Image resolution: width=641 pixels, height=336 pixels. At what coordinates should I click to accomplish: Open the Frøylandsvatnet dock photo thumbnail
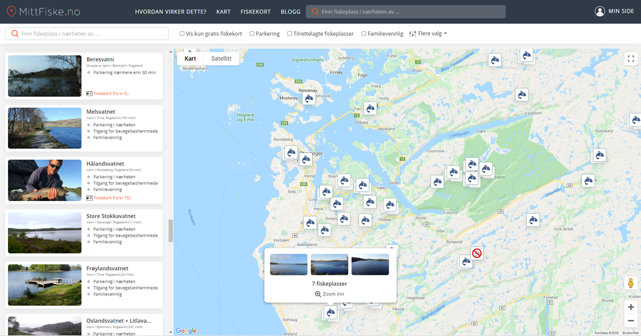[45, 285]
